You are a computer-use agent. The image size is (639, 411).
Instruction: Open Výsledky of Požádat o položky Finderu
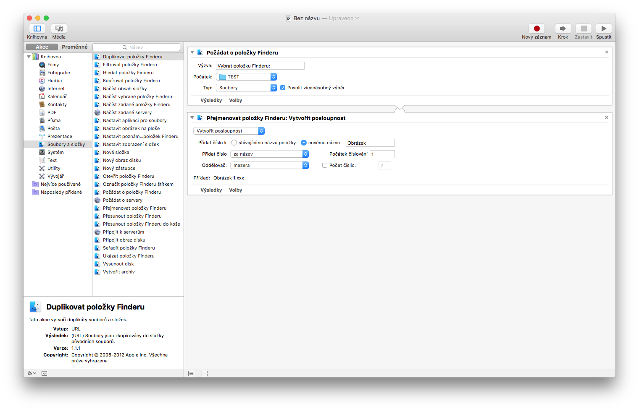(211, 100)
